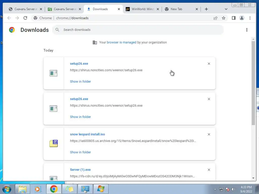The width and height of the screenshot is (259, 194).
Task: Reload the page with the refresh icon
Action: pyautogui.click(x=25, y=18)
